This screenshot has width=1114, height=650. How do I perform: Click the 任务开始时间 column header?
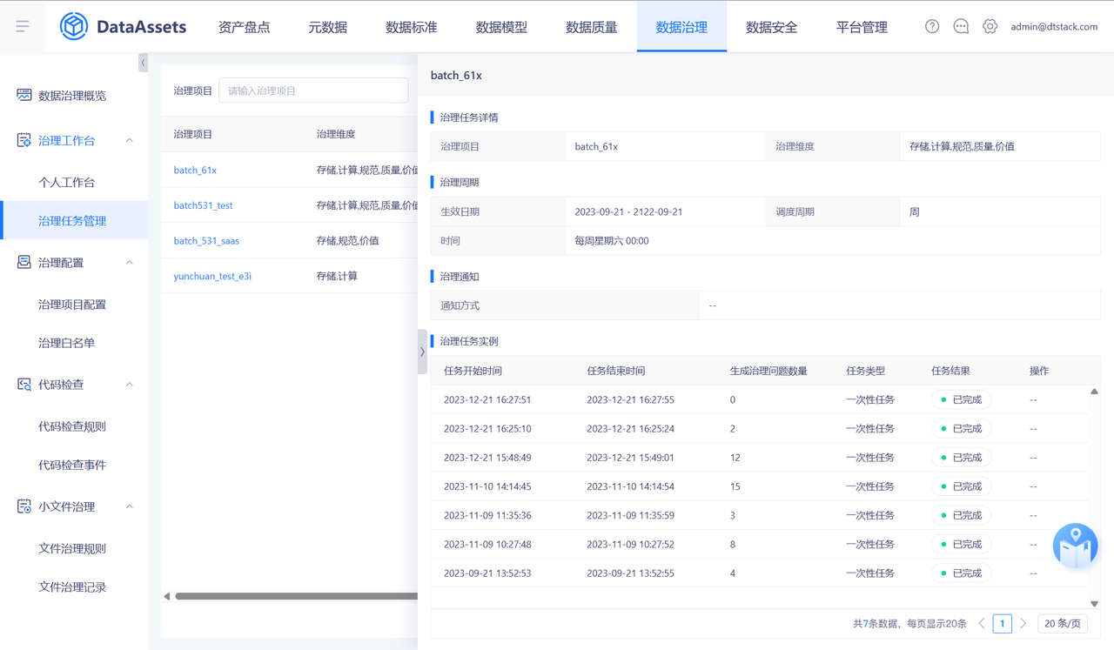473,371
